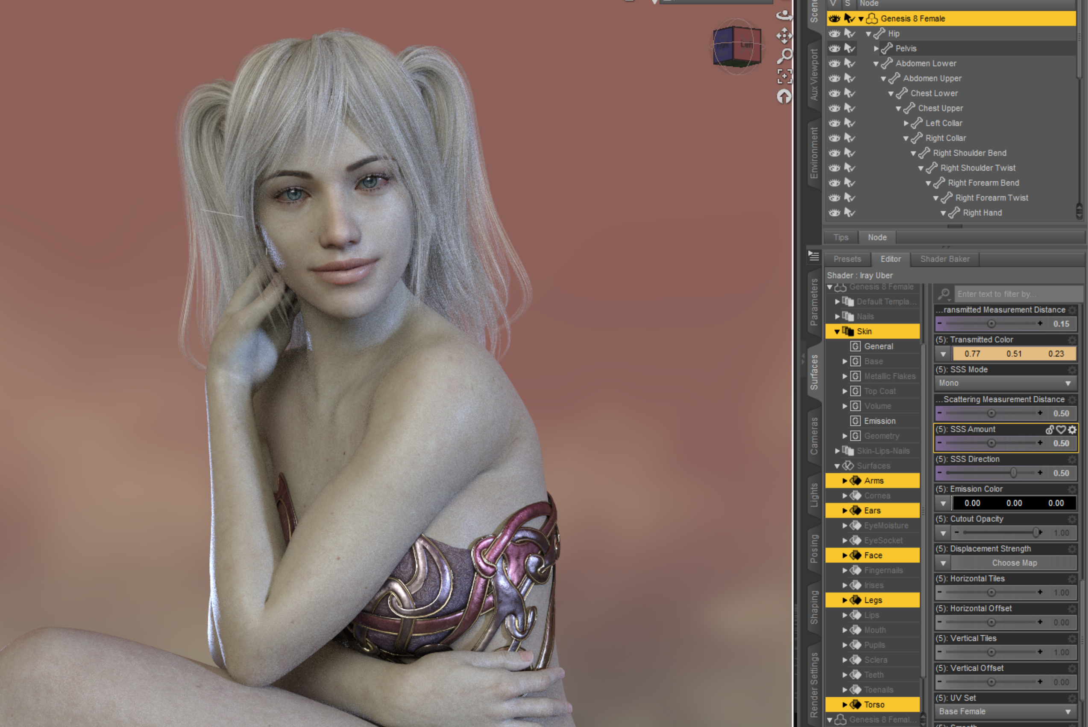
Task: Expand the Torso surface entry
Action: click(845, 705)
